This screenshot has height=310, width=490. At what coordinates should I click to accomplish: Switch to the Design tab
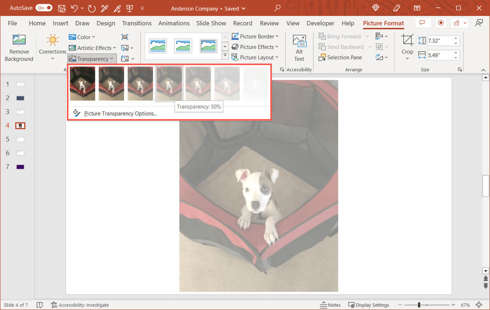pyautogui.click(x=106, y=23)
